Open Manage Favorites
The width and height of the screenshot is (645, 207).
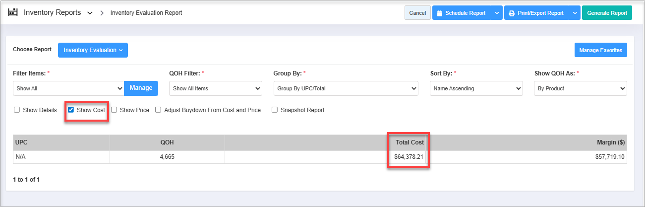[600, 50]
